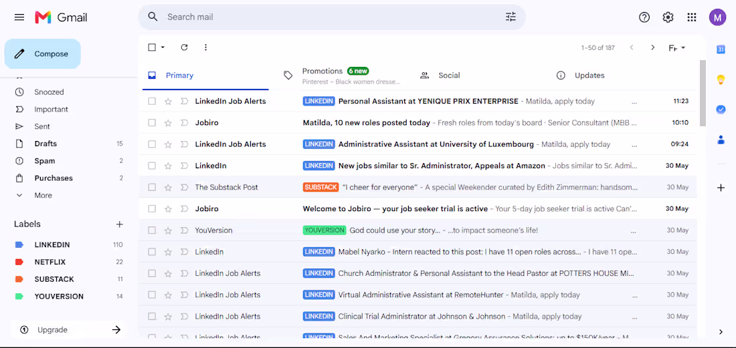Click the Gmail logo
Viewport: 736px width, 348px height.
click(61, 17)
